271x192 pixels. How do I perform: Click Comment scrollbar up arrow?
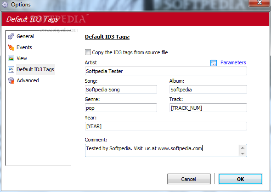click(243, 148)
